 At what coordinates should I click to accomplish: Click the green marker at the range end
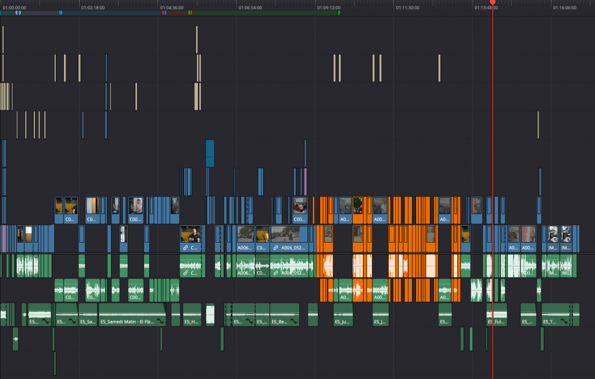coord(339,13)
